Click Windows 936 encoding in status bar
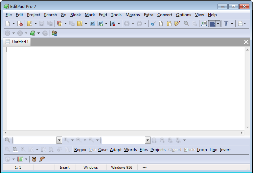This screenshot has height=173, width=253. pos(122,167)
